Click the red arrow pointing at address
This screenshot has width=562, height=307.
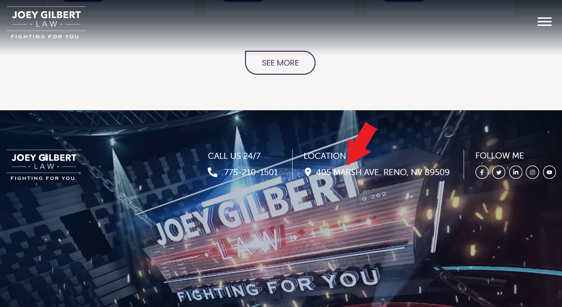click(x=361, y=144)
